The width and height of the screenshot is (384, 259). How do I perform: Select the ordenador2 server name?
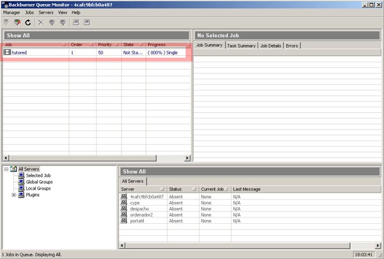click(141, 215)
